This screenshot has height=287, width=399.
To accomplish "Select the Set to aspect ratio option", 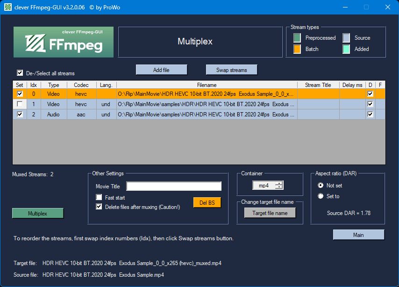I will [x=321, y=196].
